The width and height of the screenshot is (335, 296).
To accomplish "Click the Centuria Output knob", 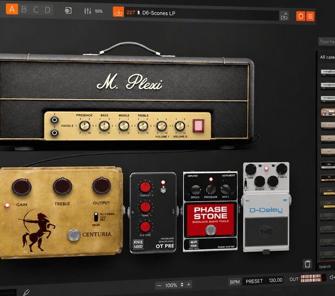I will click(x=102, y=185).
